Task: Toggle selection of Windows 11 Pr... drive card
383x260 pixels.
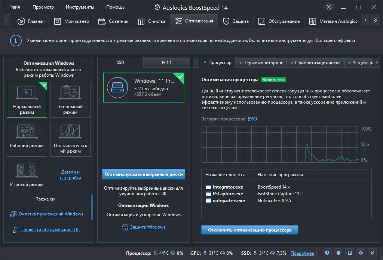Action: click(x=144, y=88)
